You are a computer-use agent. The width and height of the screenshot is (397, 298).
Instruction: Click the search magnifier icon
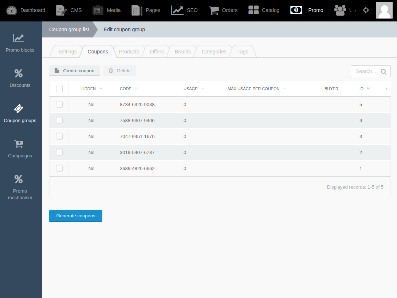[384, 72]
